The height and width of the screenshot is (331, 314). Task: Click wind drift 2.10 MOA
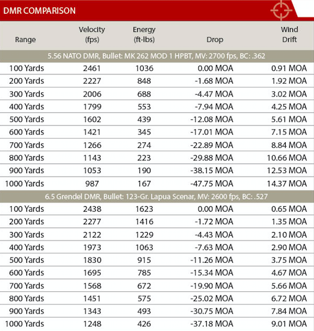coord(289,235)
